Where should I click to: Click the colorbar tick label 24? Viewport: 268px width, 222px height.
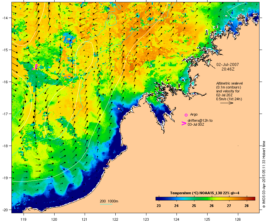[x=176, y=206]
